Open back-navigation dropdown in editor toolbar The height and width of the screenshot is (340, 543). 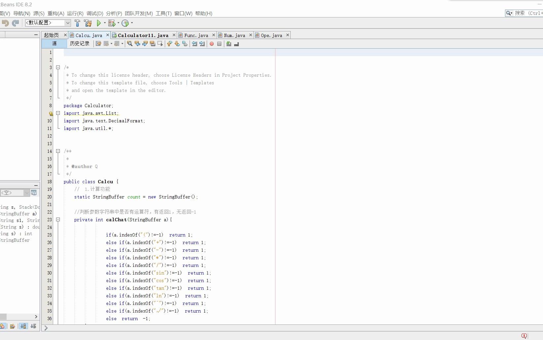(x=111, y=44)
